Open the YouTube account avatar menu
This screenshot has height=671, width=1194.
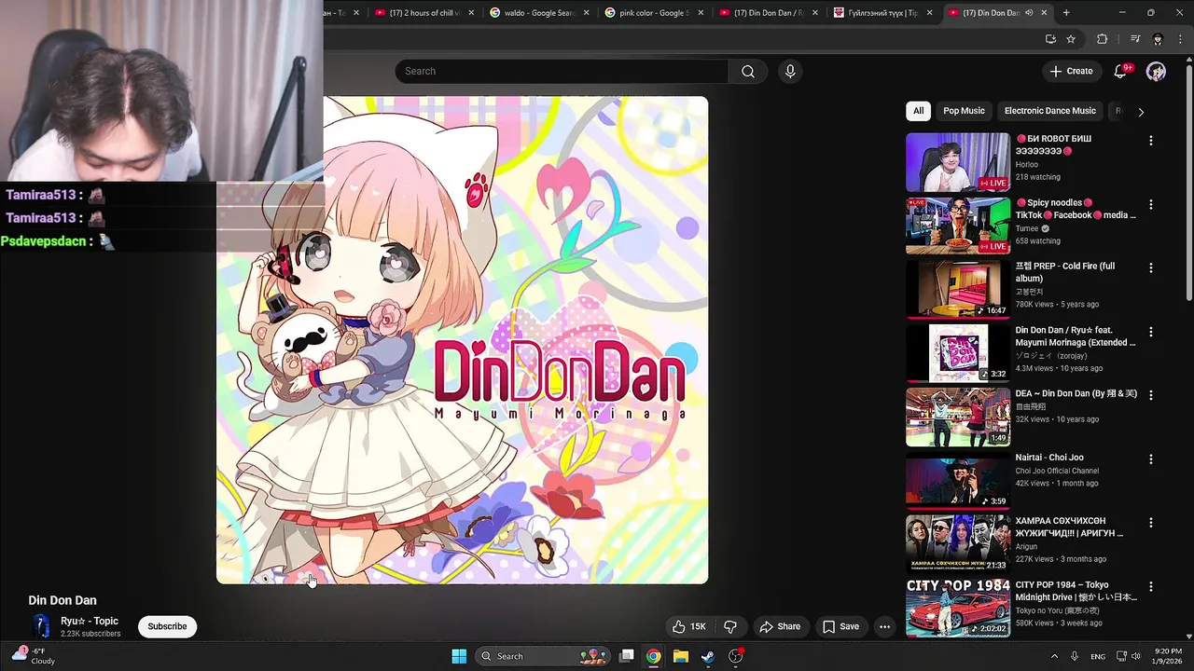[x=1156, y=72]
